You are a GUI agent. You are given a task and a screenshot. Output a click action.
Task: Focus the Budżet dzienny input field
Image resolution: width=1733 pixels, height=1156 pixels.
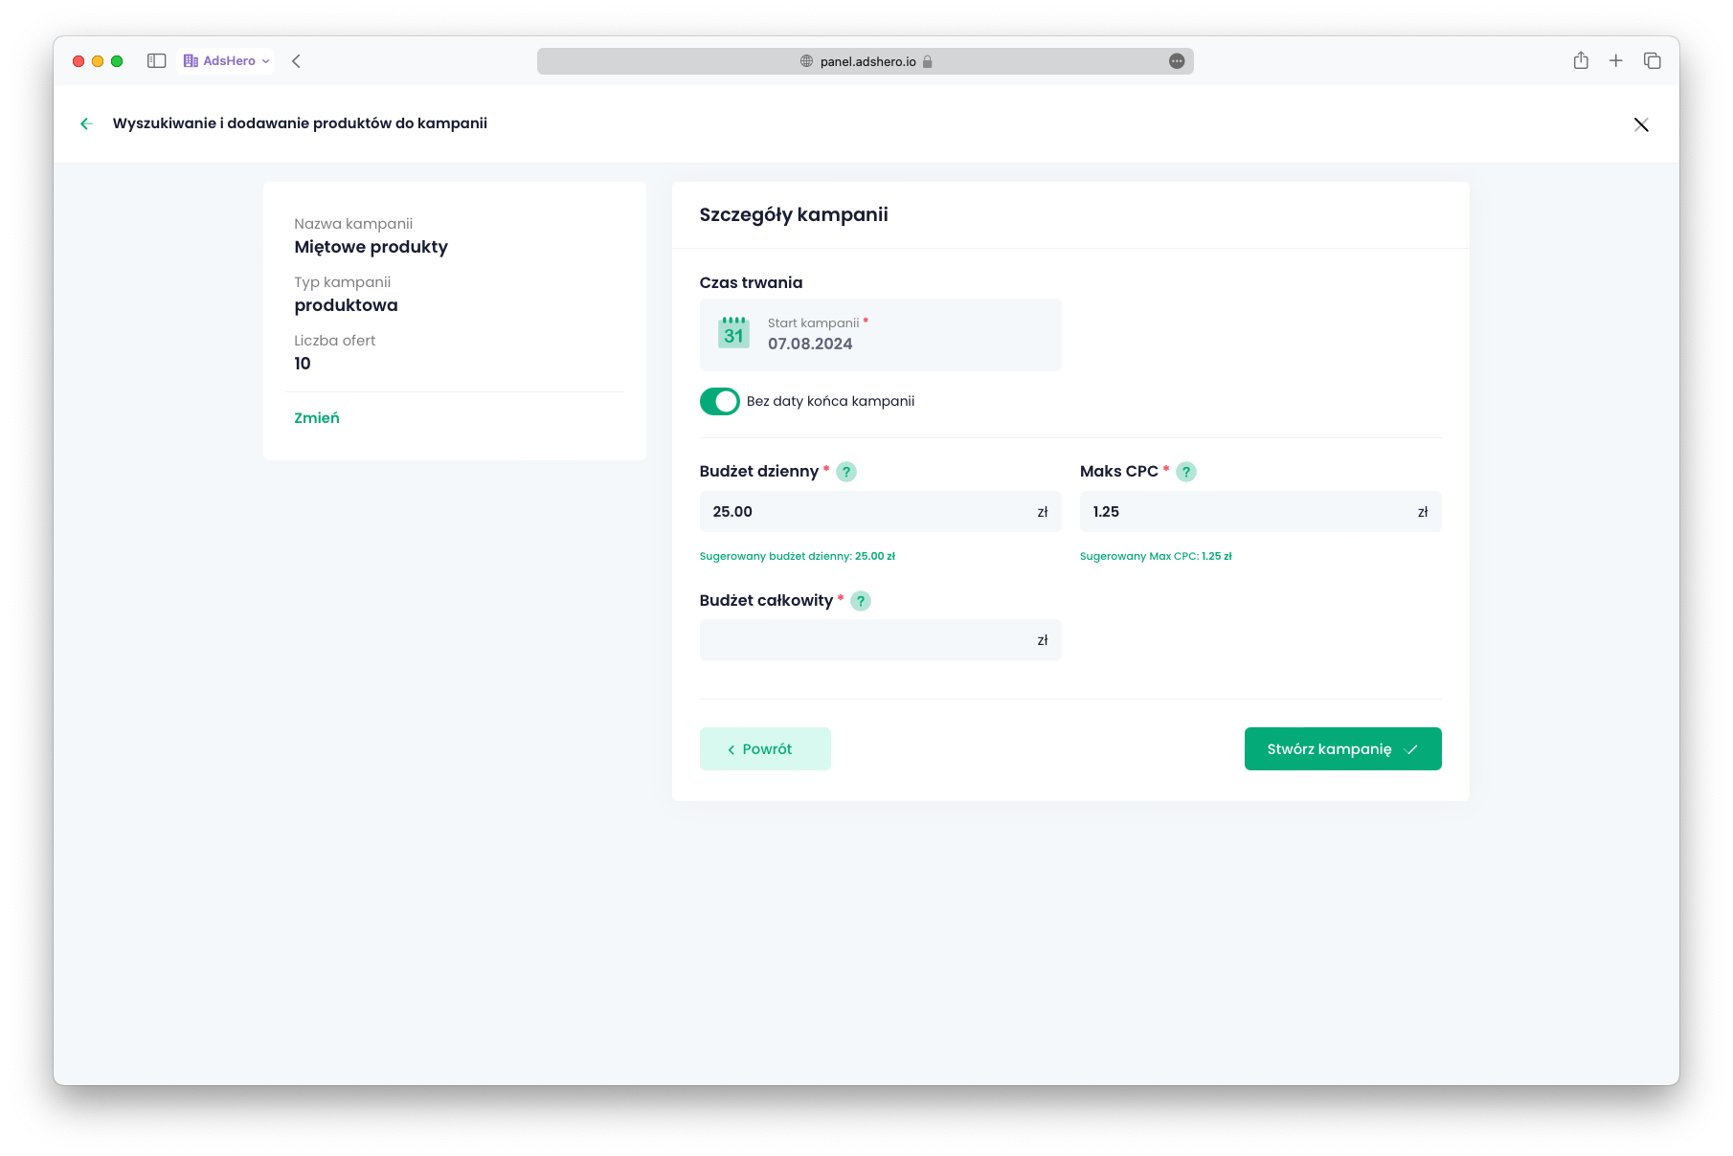click(866, 512)
